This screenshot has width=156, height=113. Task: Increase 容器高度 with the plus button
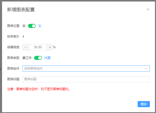click(50, 47)
